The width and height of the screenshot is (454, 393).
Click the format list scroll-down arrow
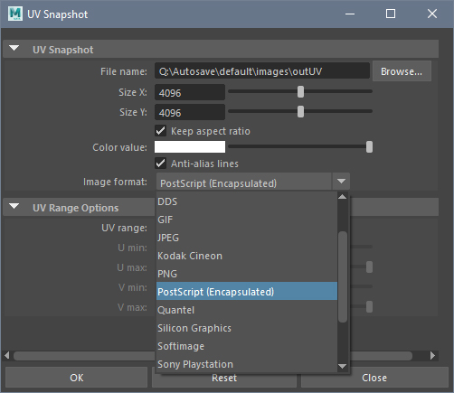(x=343, y=367)
